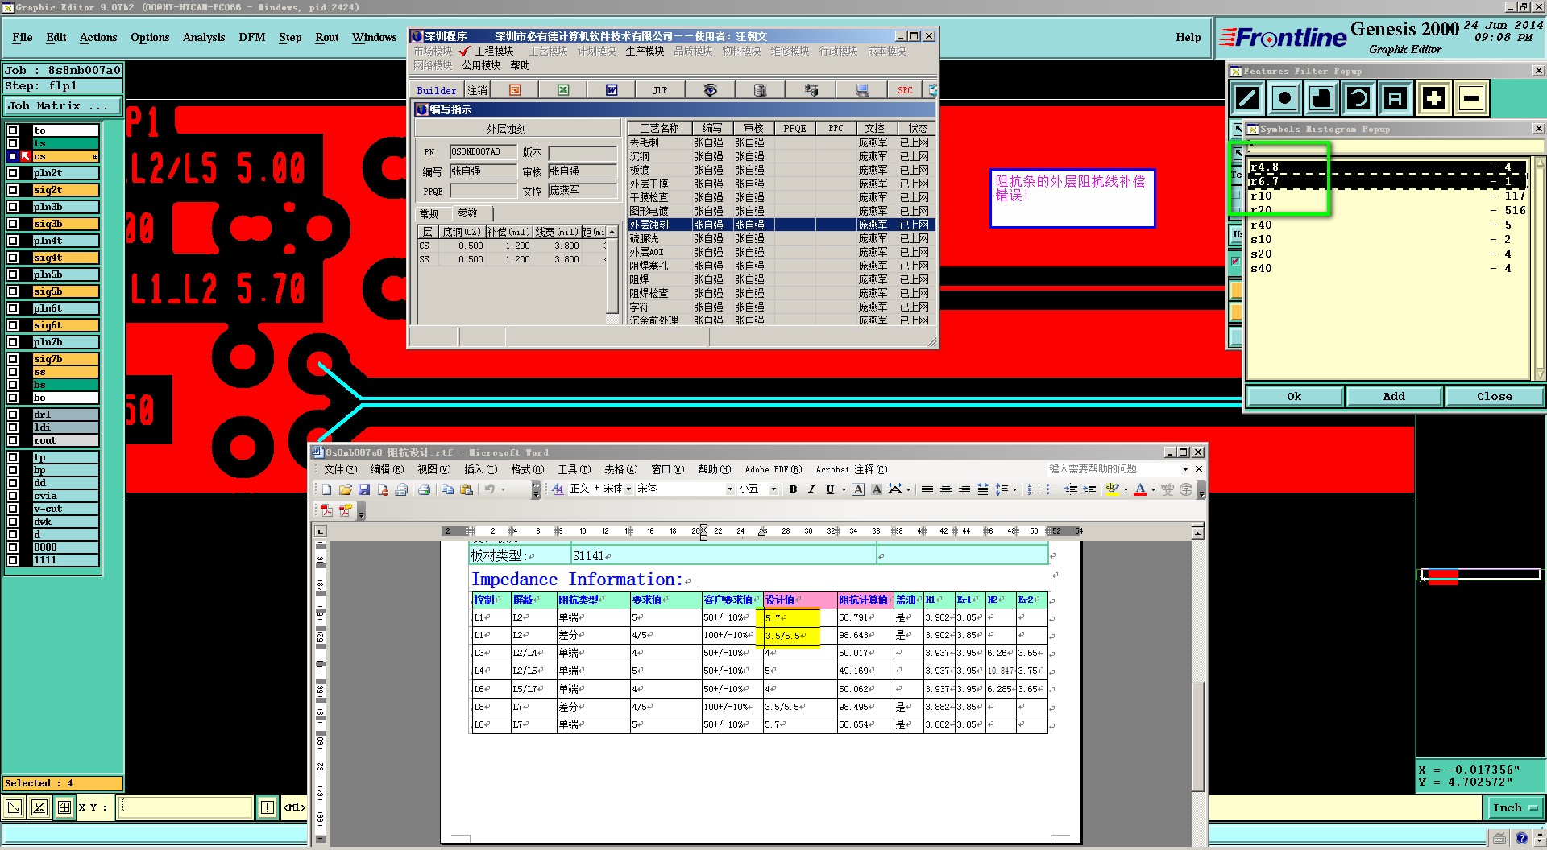
Task: Click Close in the Symbols Histogram popup
Action: click(x=1495, y=396)
